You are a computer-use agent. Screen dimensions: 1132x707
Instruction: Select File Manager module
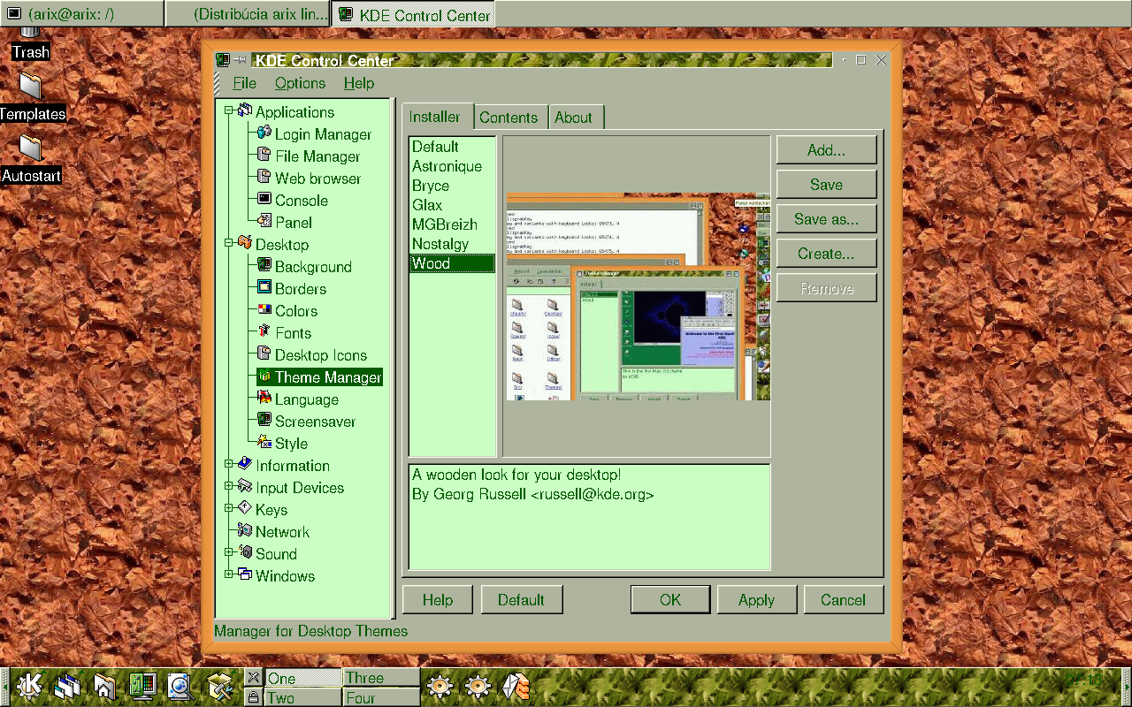[x=309, y=156]
